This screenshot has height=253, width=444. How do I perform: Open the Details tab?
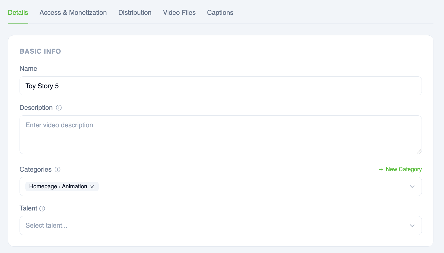[18, 13]
